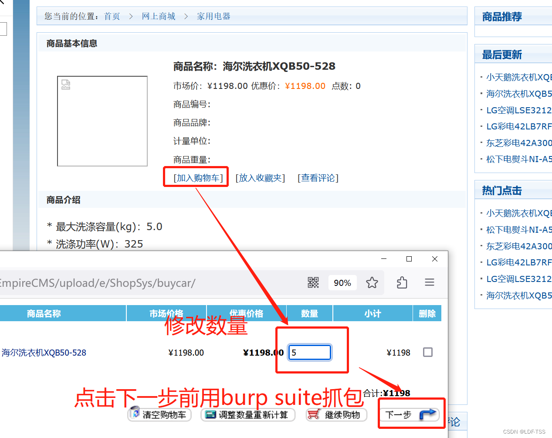Tick the delete checkbox for 海尔洗衣机 row

coord(428,352)
